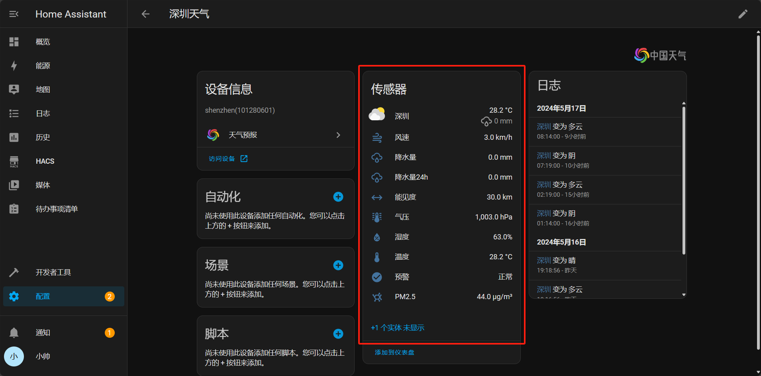Select the 44.0 µg/m³ PM2.5 value
The width and height of the screenshot is (761, 376).
tap(494, 297)
